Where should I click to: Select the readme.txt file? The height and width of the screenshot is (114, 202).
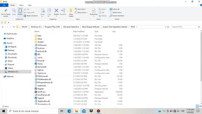pyautogui.click(x=42, y=85)
